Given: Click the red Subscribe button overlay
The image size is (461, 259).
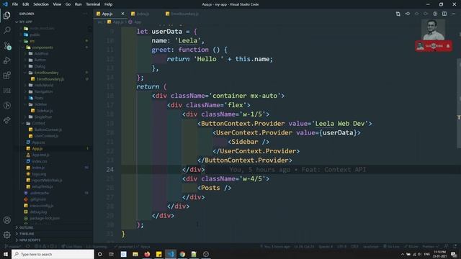Looking at the screenshot, I should click(x=434, y=46).
